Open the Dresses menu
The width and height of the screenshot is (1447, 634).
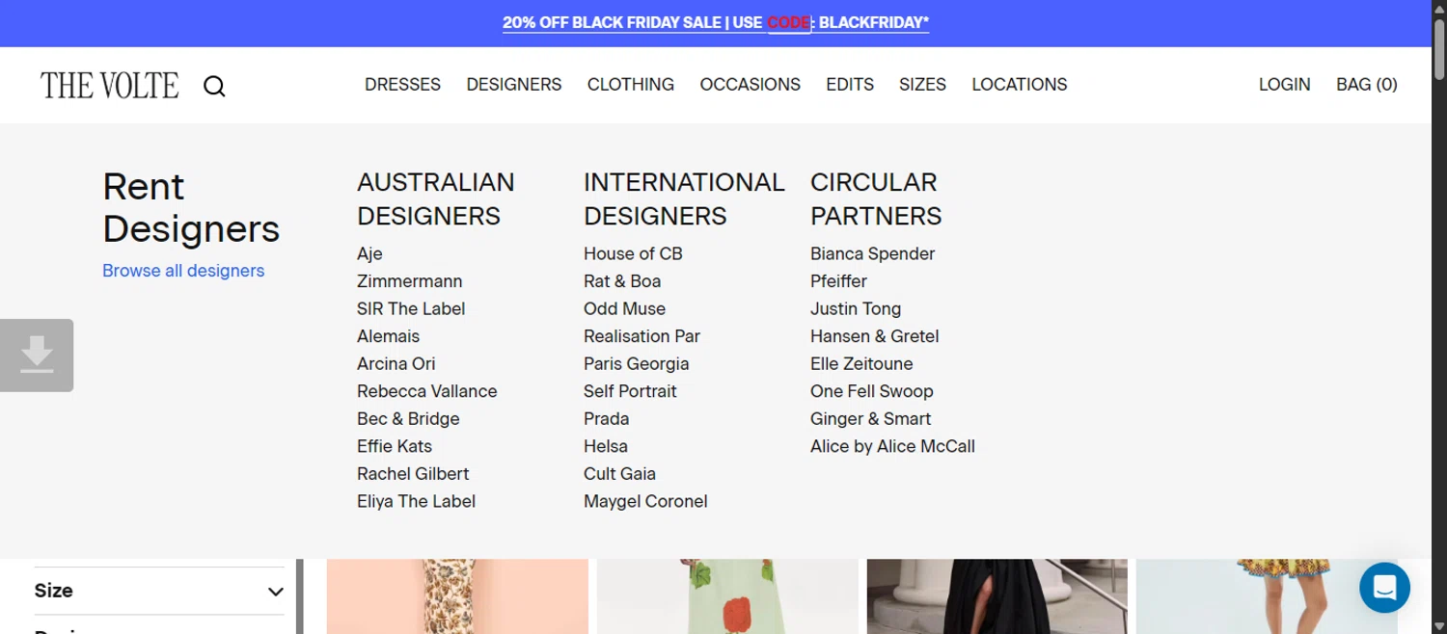coord(402,85)
